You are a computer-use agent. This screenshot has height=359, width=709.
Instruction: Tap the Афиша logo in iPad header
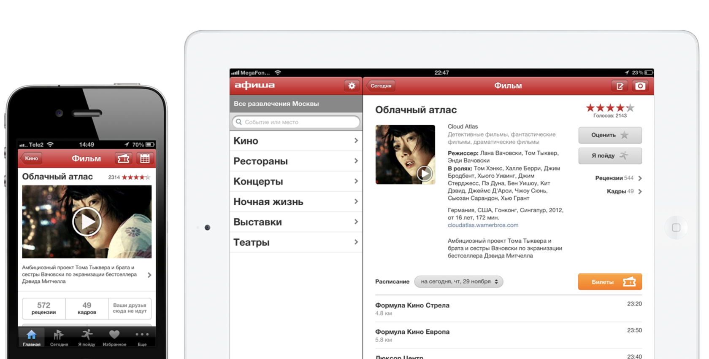coord(254,86)
